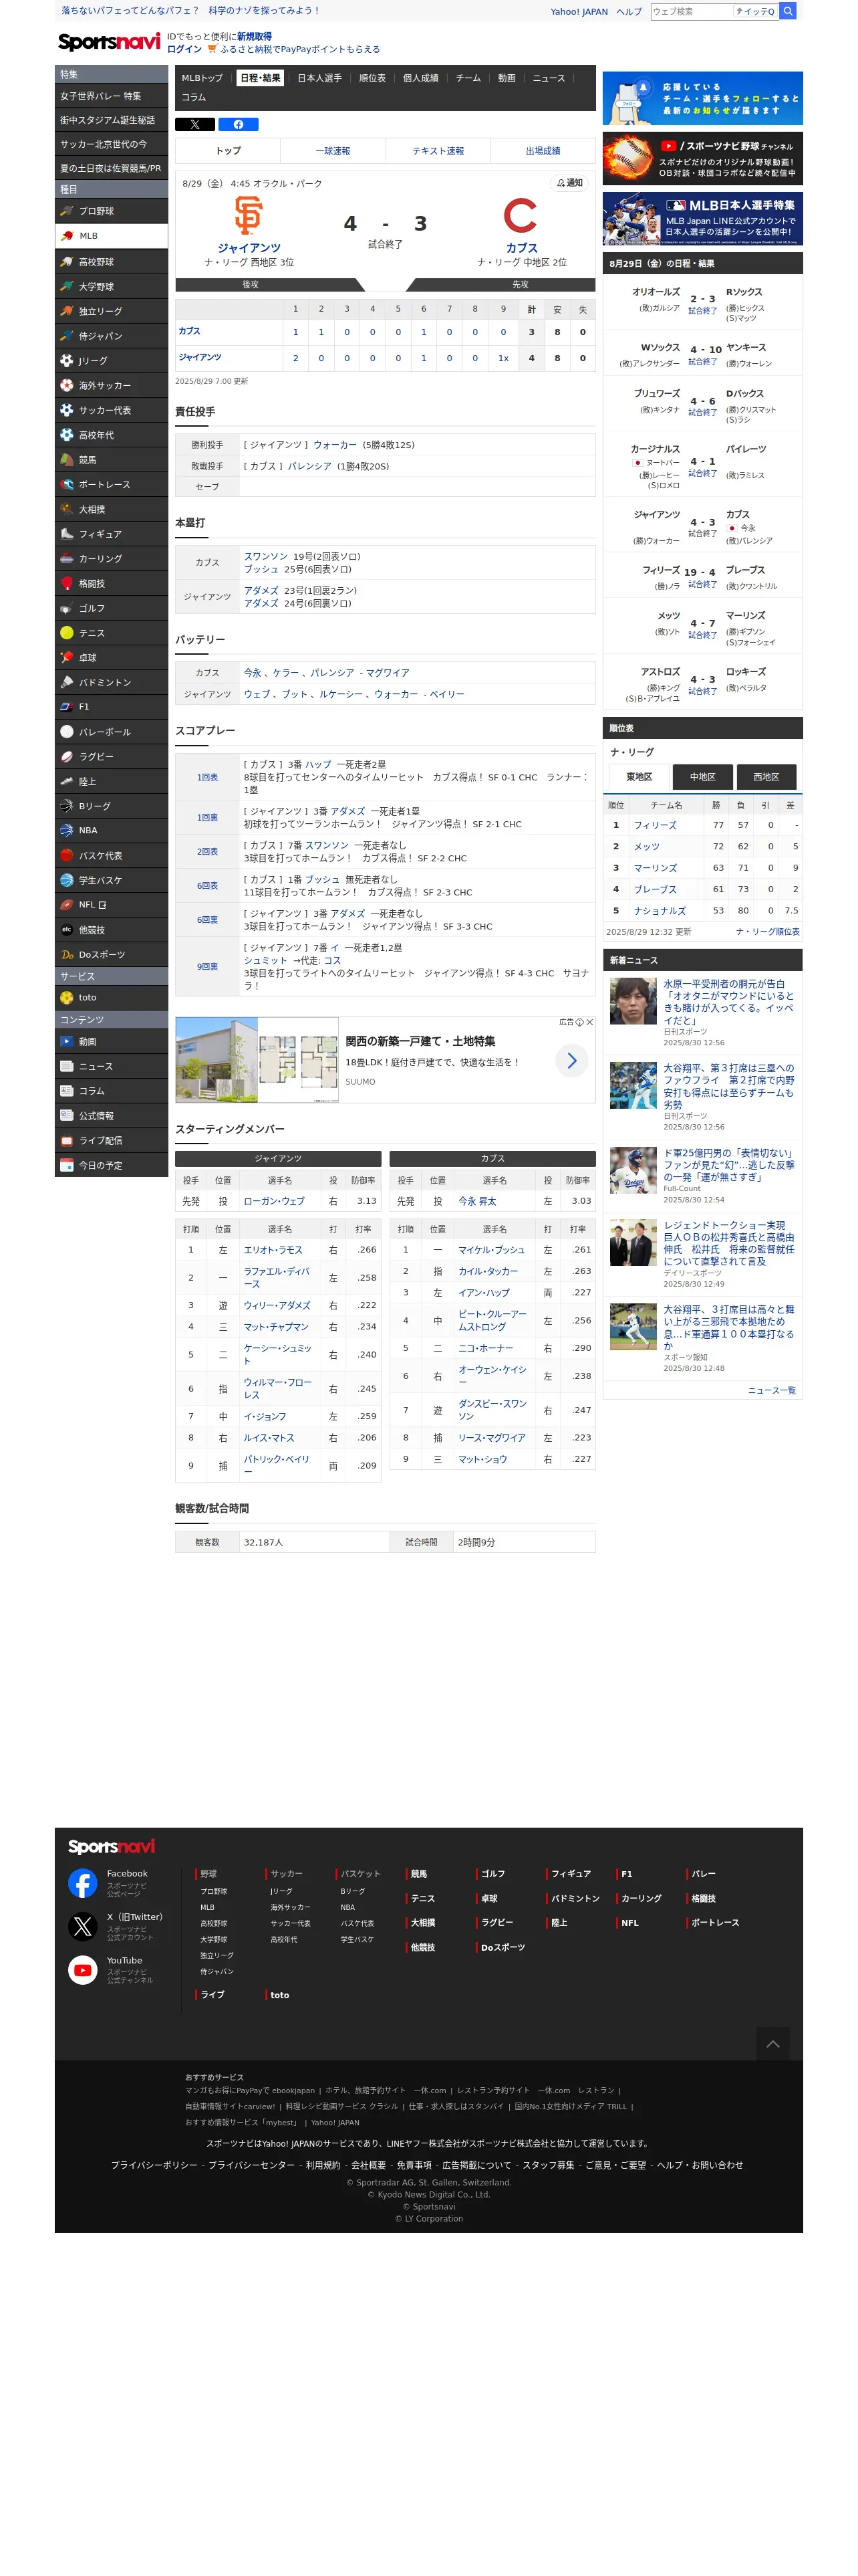Open ゴルフ in the sidebar
The image size is (858, 2576).
pos(111,608)
